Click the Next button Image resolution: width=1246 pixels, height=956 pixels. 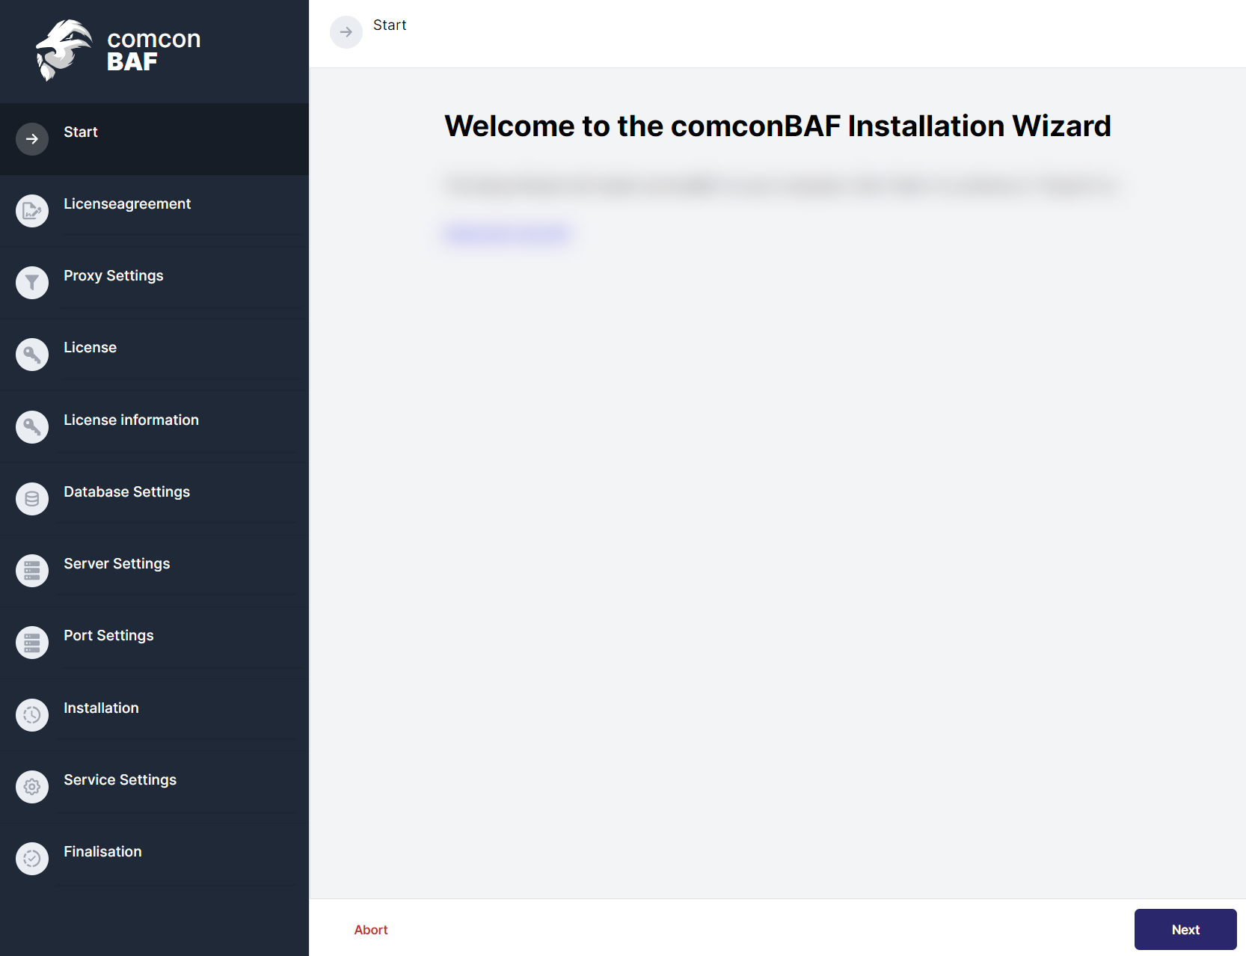1185,929
